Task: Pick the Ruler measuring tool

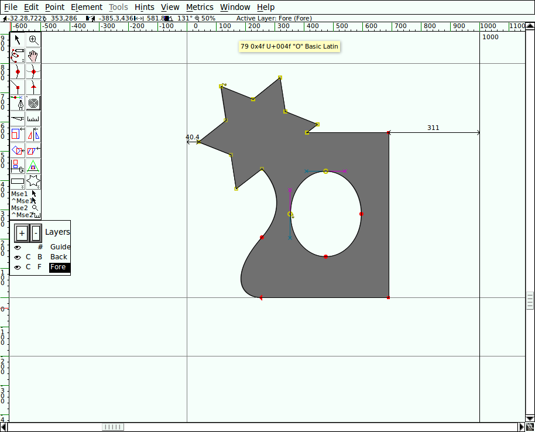Action: tap(33, 119)
